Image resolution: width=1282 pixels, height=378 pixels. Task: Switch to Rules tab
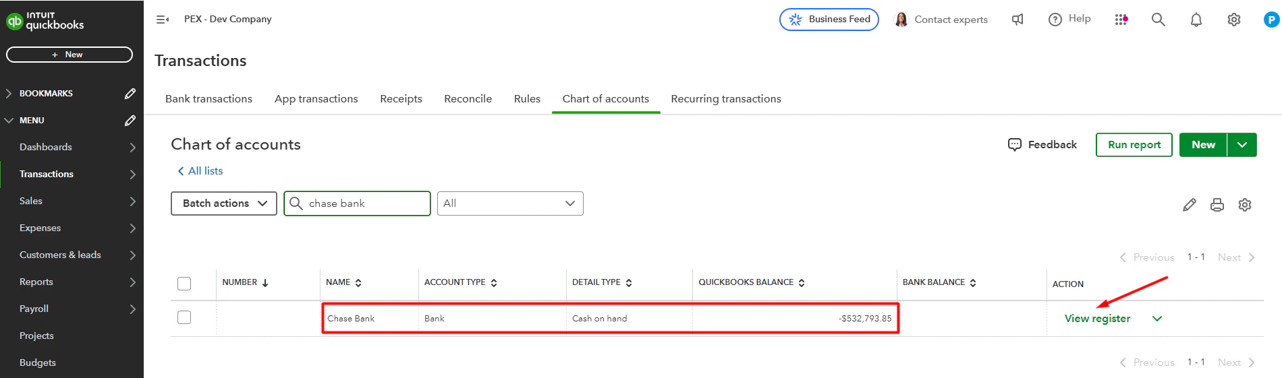(527, 99)
